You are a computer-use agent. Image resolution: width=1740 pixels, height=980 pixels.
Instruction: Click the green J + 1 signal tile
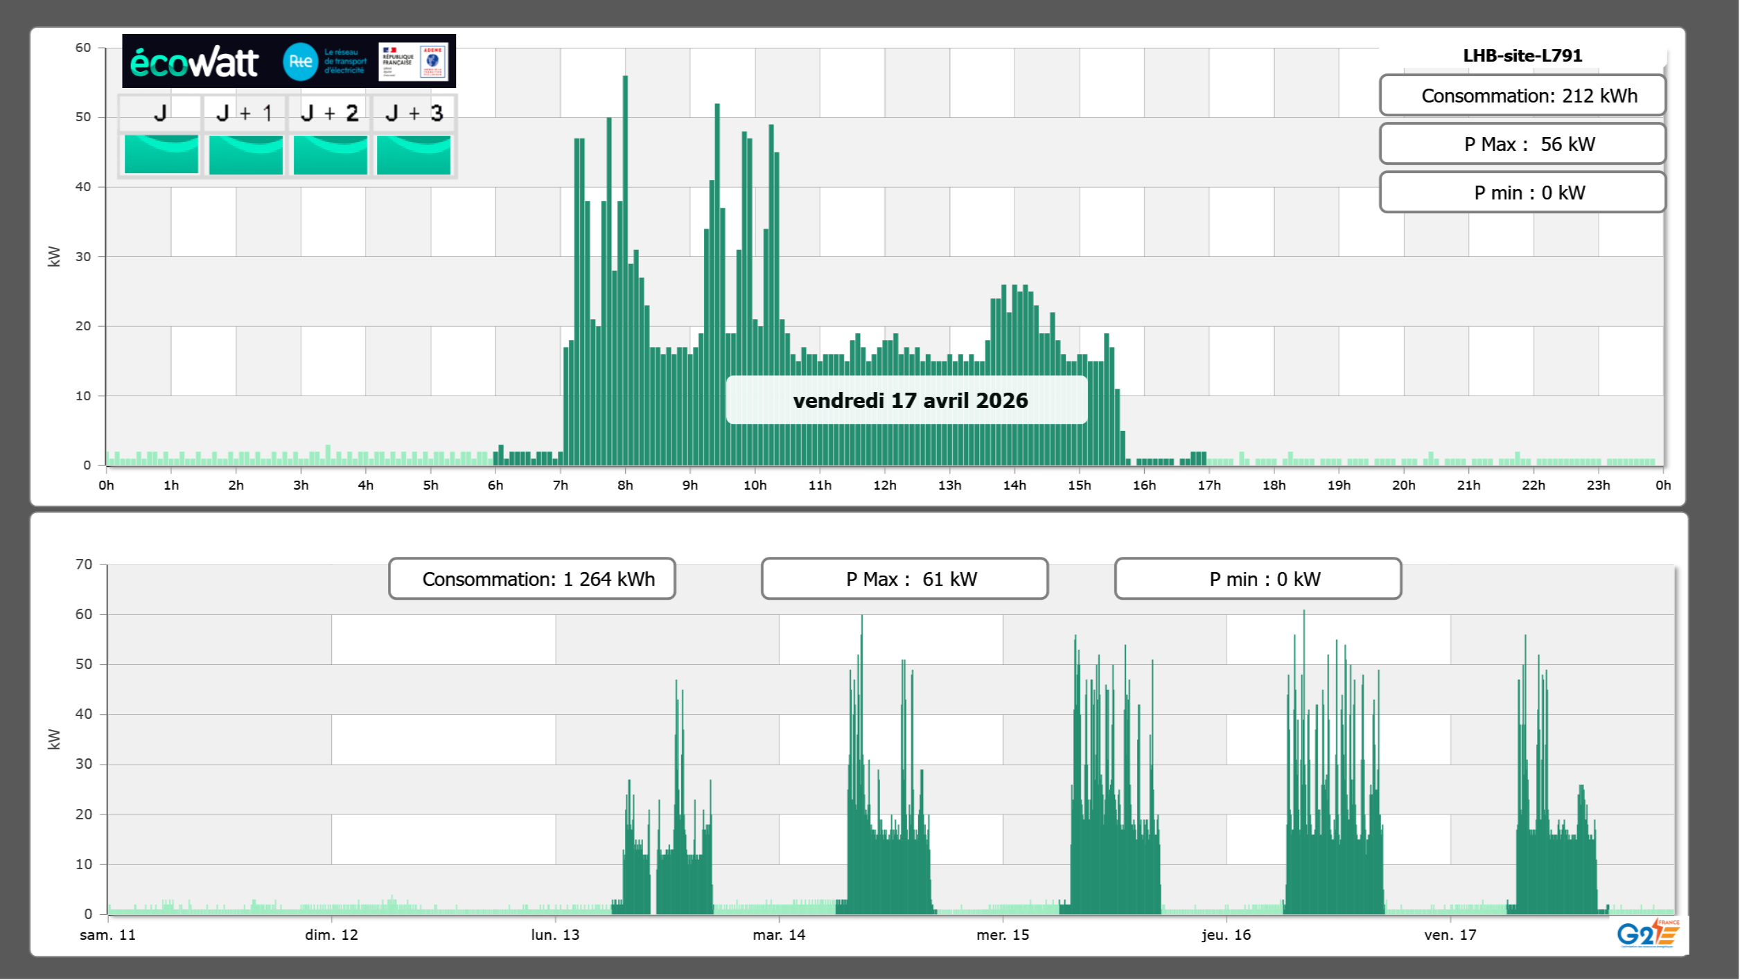click(245, 154)
